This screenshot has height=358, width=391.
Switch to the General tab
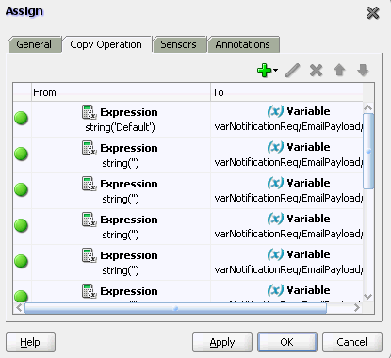click(34, 44)
